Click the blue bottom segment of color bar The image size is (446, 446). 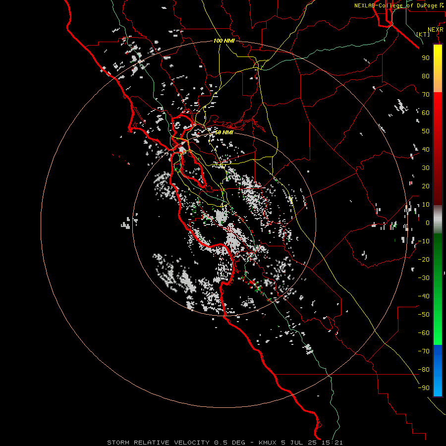coord(438,371)
